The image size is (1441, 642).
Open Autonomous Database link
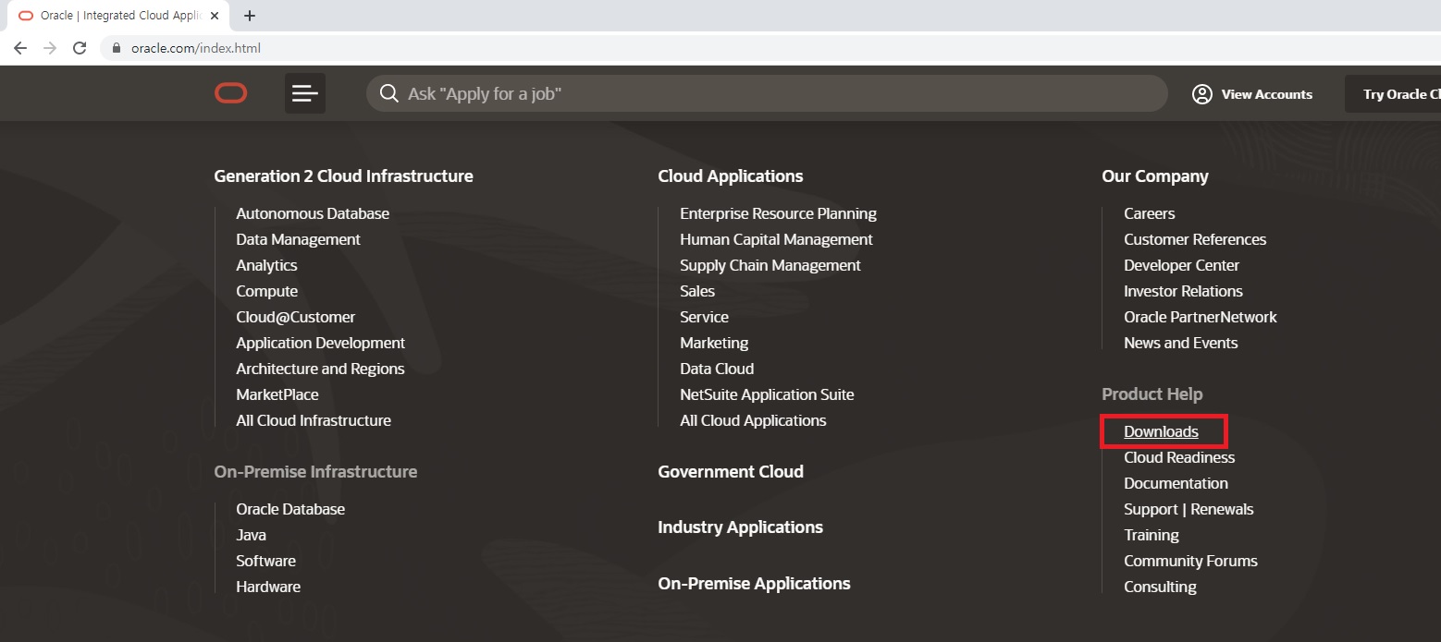[313, 213]
